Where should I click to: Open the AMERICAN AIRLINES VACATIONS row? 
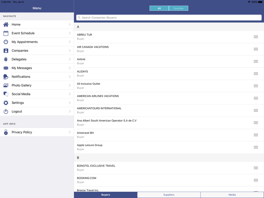[x=169, y=98]
